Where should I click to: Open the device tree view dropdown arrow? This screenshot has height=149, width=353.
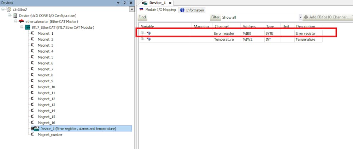click(x=132, y=10)
